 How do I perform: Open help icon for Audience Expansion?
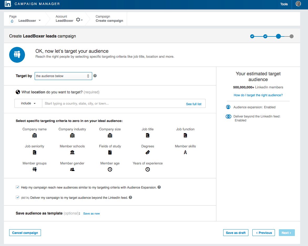(x=159, y=187)
